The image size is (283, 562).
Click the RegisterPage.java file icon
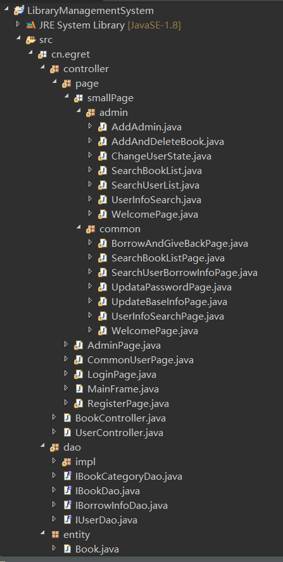[x=79, y=404]
